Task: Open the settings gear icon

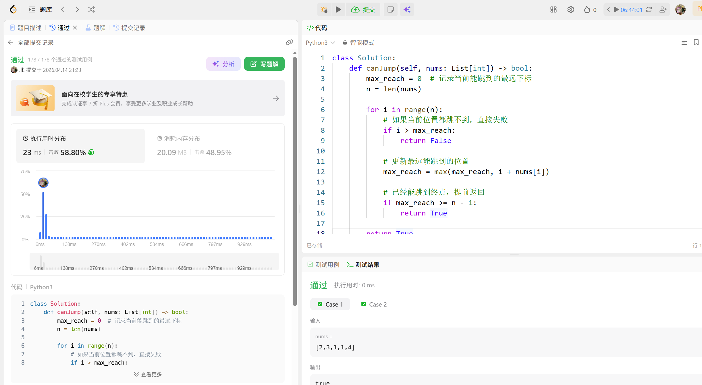Action: [x=570, y=9]
